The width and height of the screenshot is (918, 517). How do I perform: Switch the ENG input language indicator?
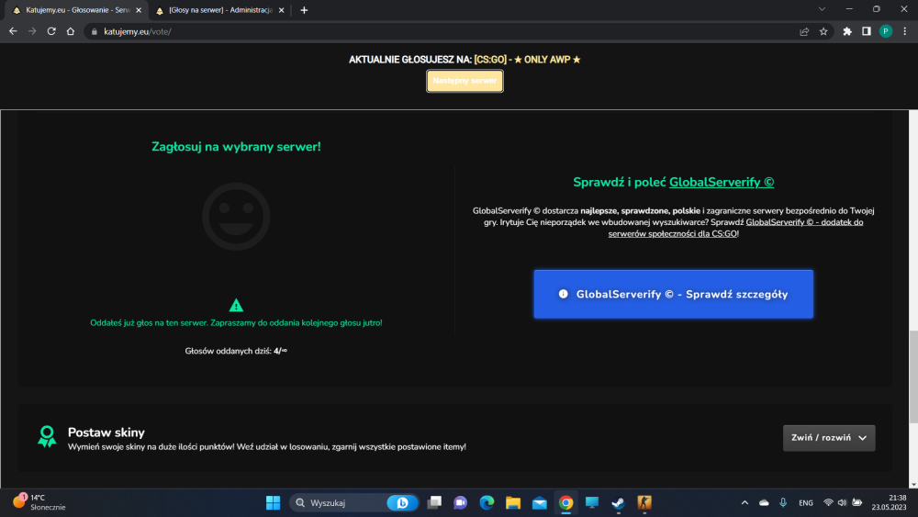[x=806, y=502]
